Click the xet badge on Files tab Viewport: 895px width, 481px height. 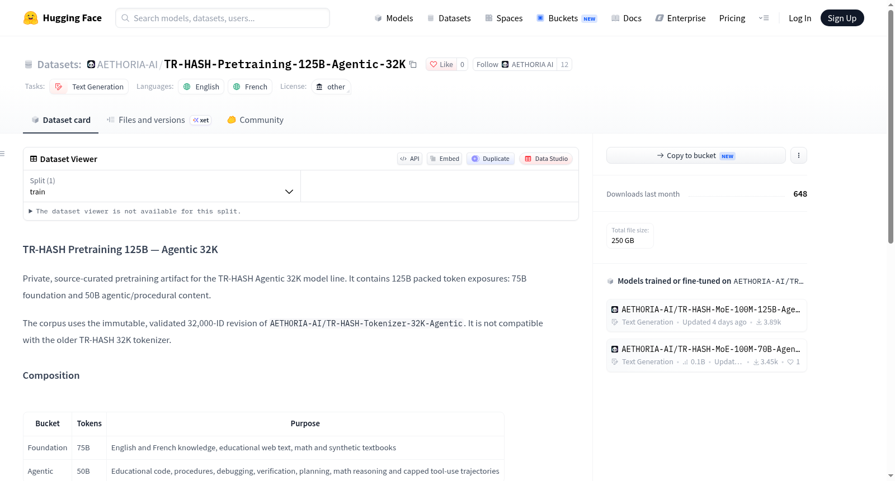click(201, 120)
